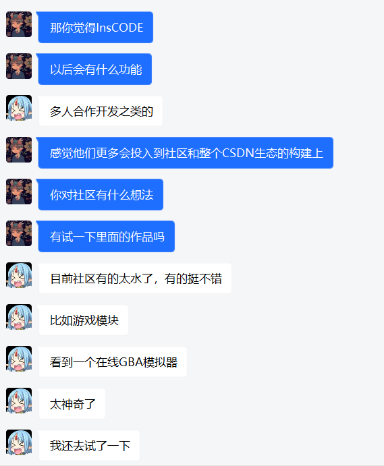Click avatar beside '你对社区有什么想法' message

(19, 192)
